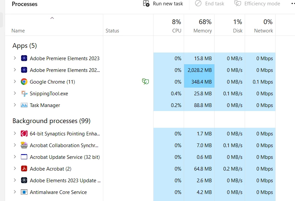Click the Efficiency mode button label
Viewport: 295px width, 201px height.
(262, 4)
